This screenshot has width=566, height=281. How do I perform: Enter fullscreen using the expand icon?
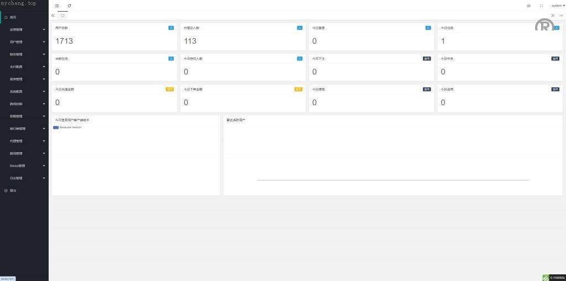click(541, 6)
